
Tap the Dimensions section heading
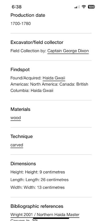point(23,164)
